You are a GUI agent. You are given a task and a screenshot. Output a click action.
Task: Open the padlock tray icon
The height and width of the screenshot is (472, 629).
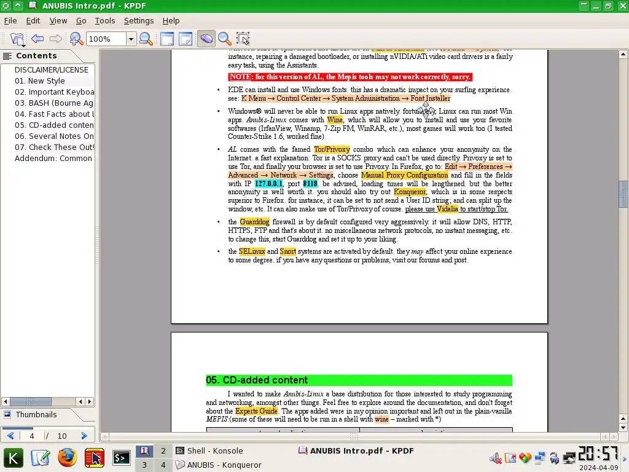[x=555, y=458]
